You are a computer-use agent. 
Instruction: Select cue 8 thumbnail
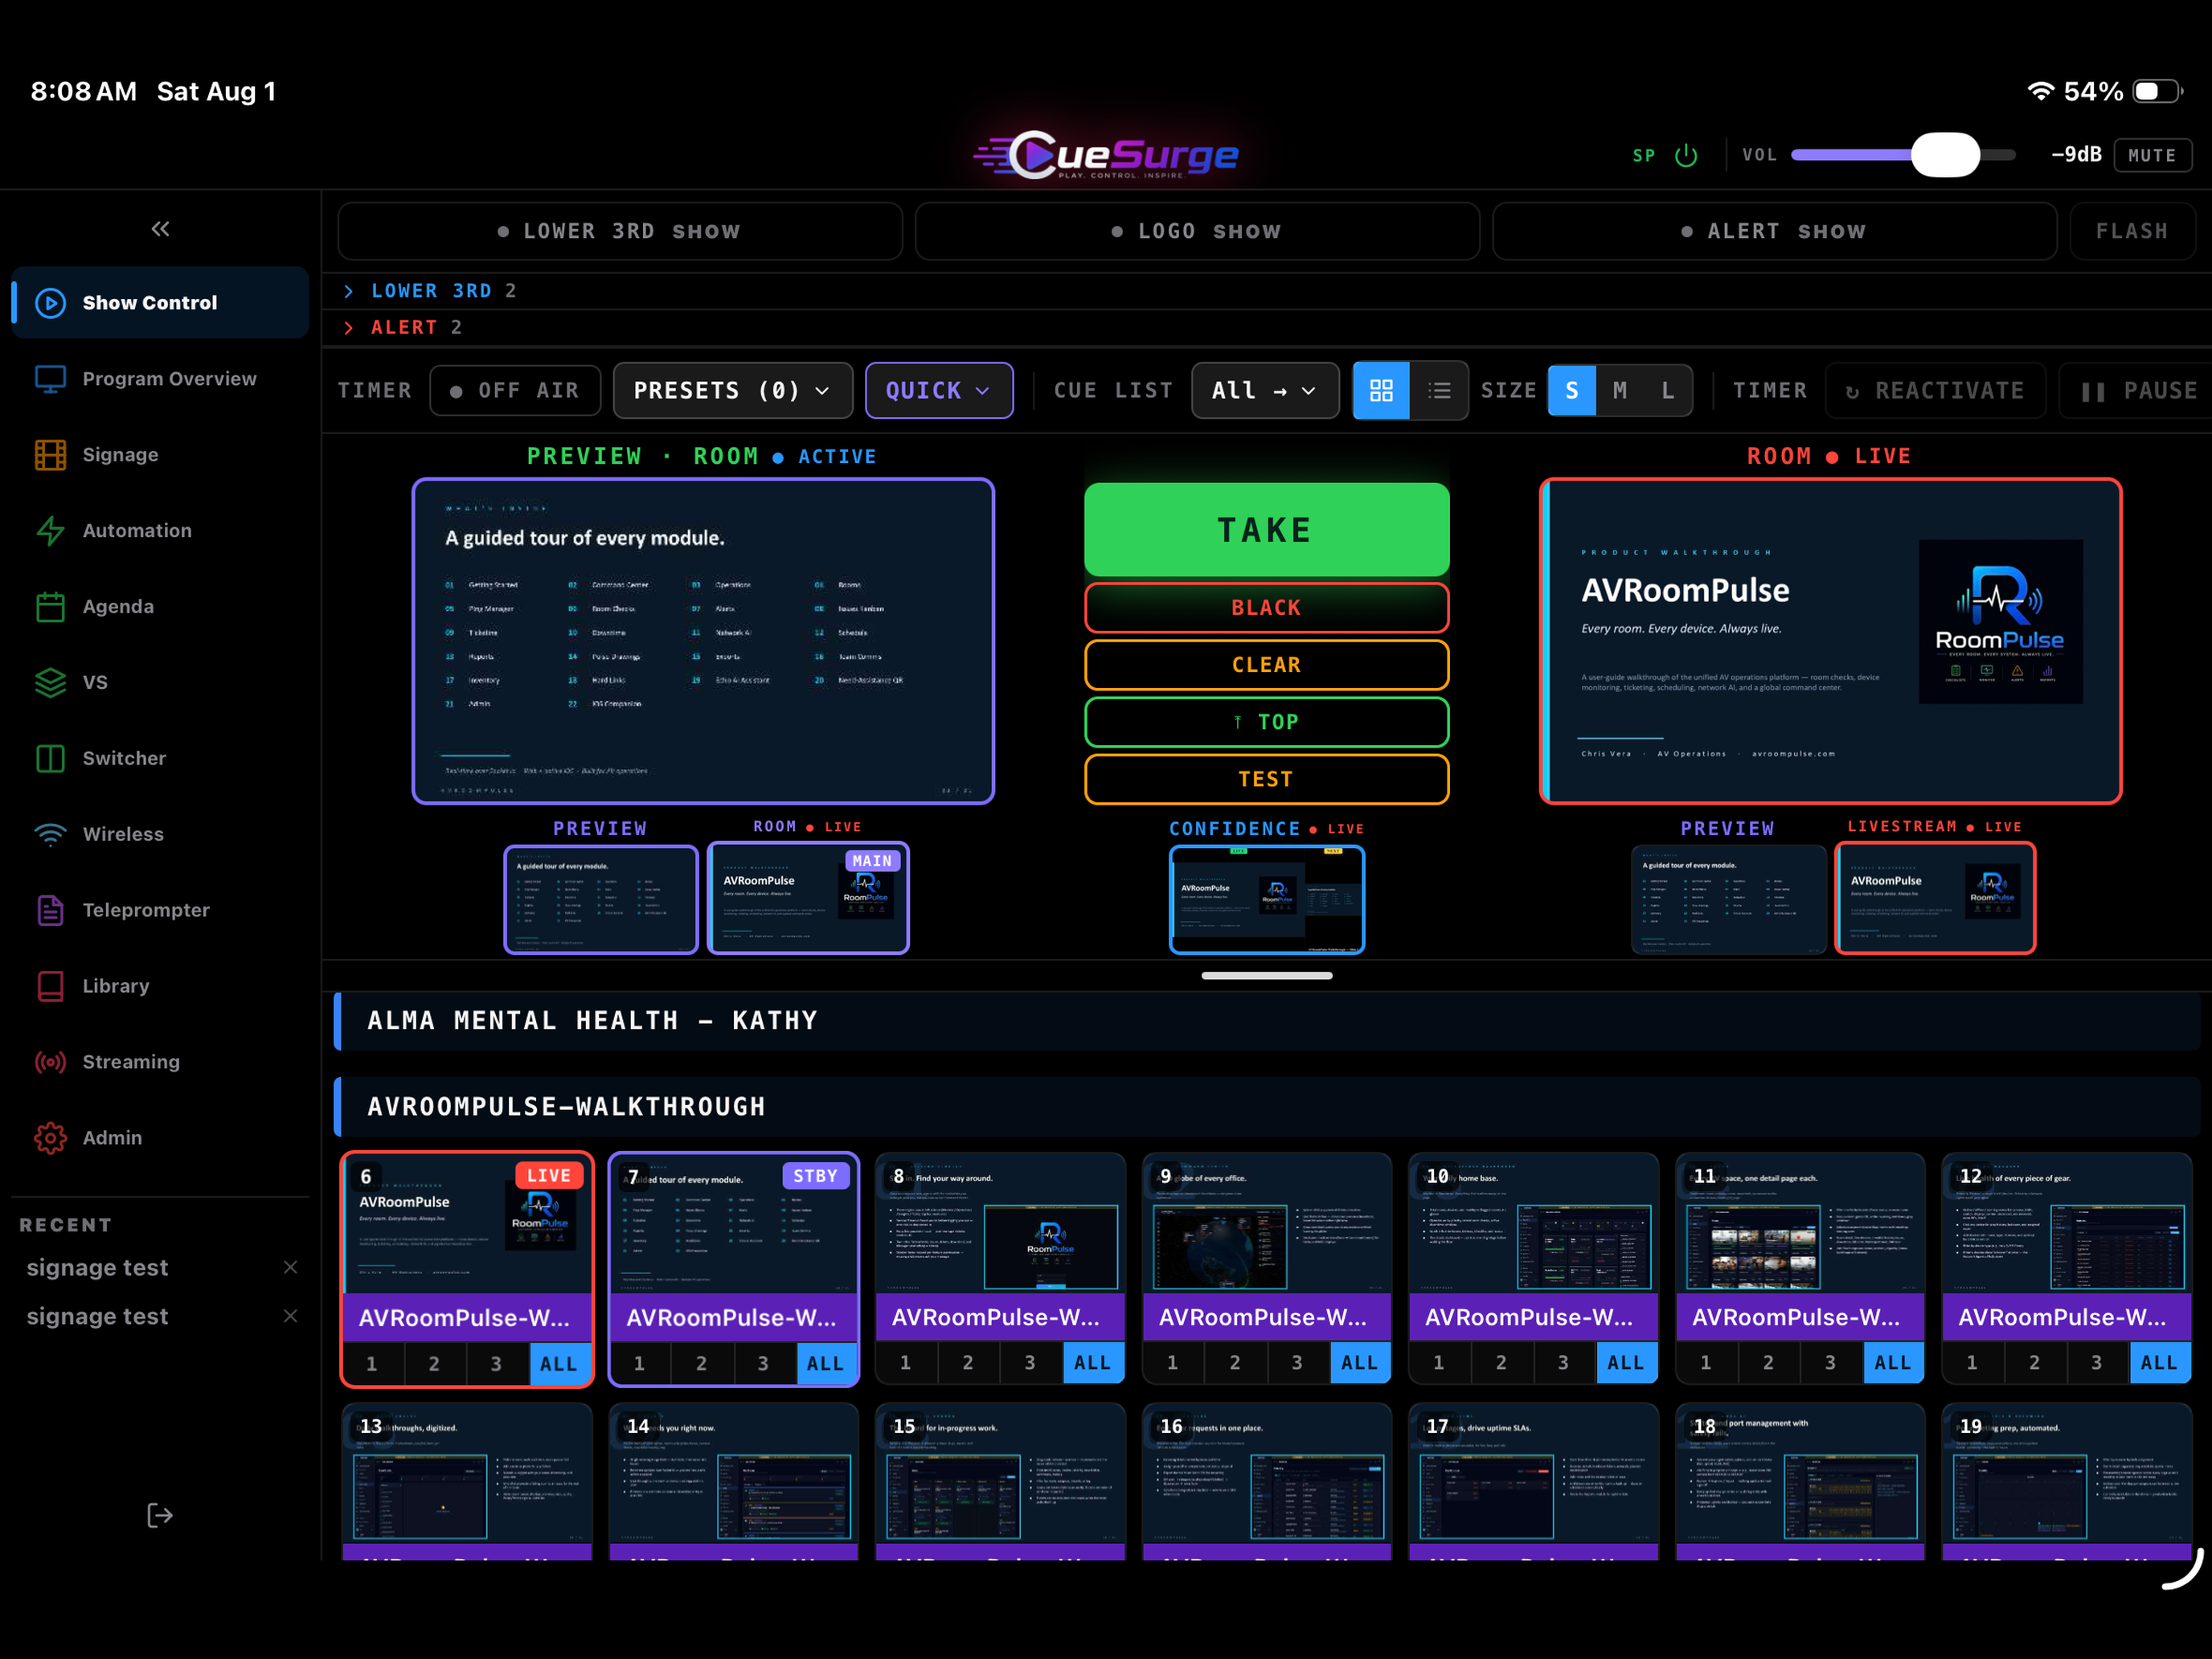pyautogui.click(x=1000, y=1223)
